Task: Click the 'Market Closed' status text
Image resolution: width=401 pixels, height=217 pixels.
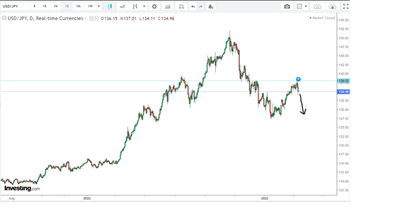Action: (324, 18)
